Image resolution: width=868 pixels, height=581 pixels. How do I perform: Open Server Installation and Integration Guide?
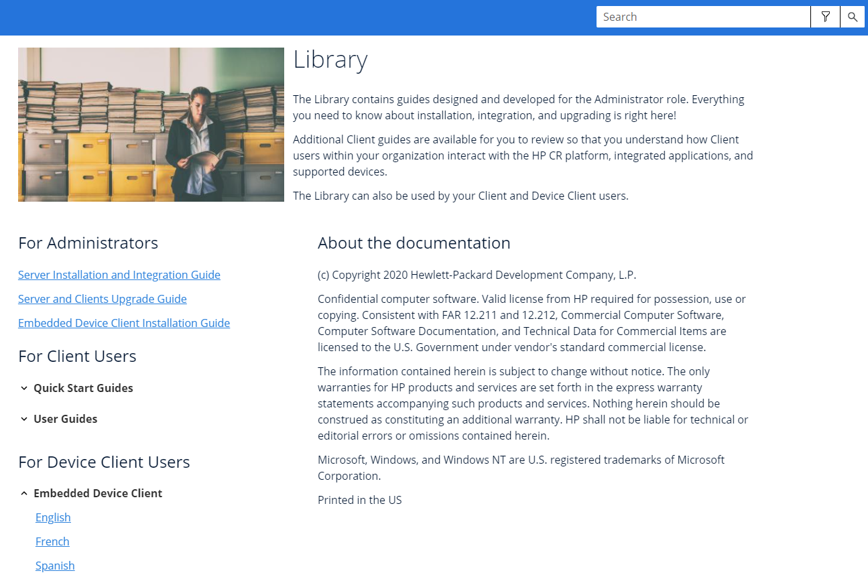point(119,275)
